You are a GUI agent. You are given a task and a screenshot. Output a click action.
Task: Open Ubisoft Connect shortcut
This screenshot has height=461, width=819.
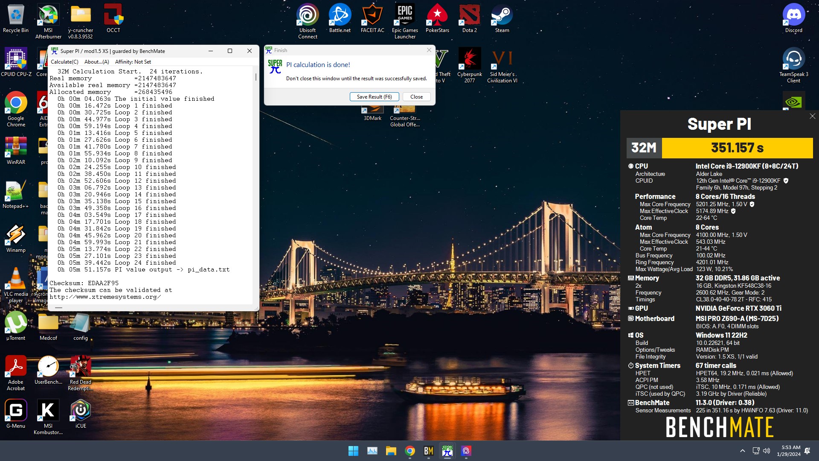click(x=308, y=21)
